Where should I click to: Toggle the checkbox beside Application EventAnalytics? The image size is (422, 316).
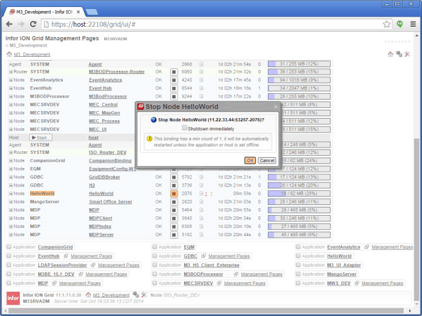[x=298, y=246]
